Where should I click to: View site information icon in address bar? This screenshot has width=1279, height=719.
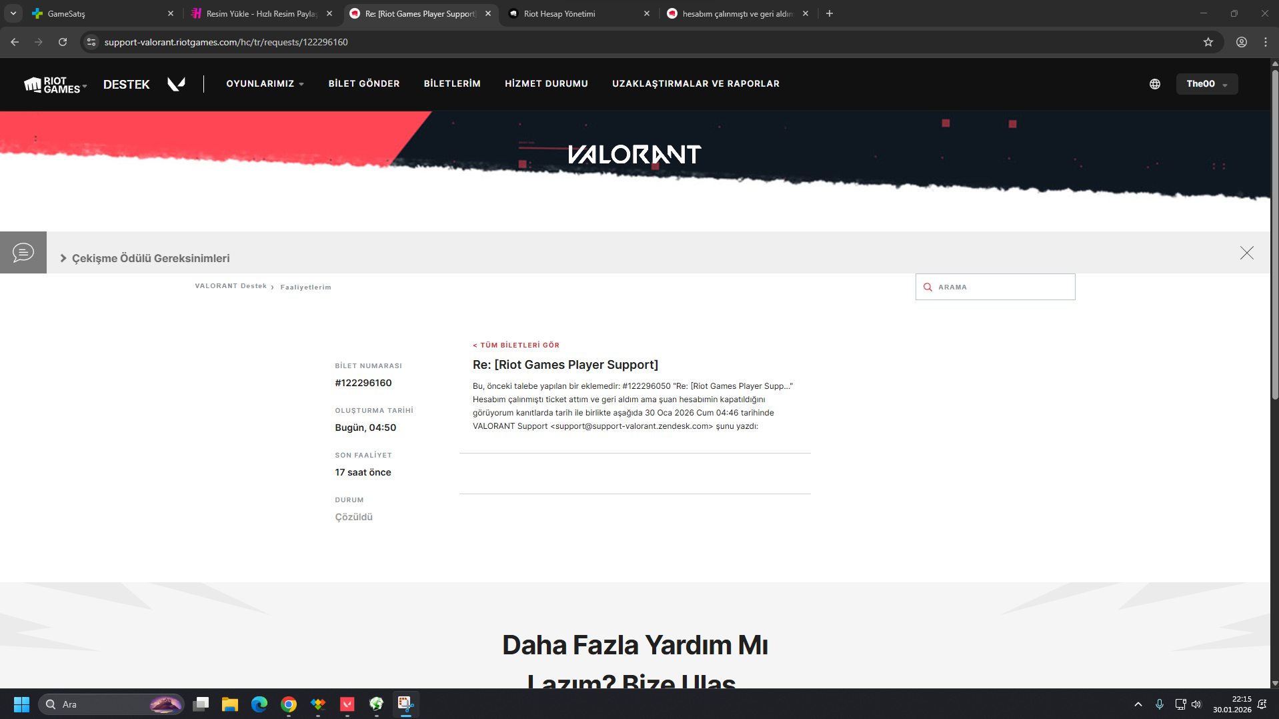pyautogui.click(x=91, y=42)
